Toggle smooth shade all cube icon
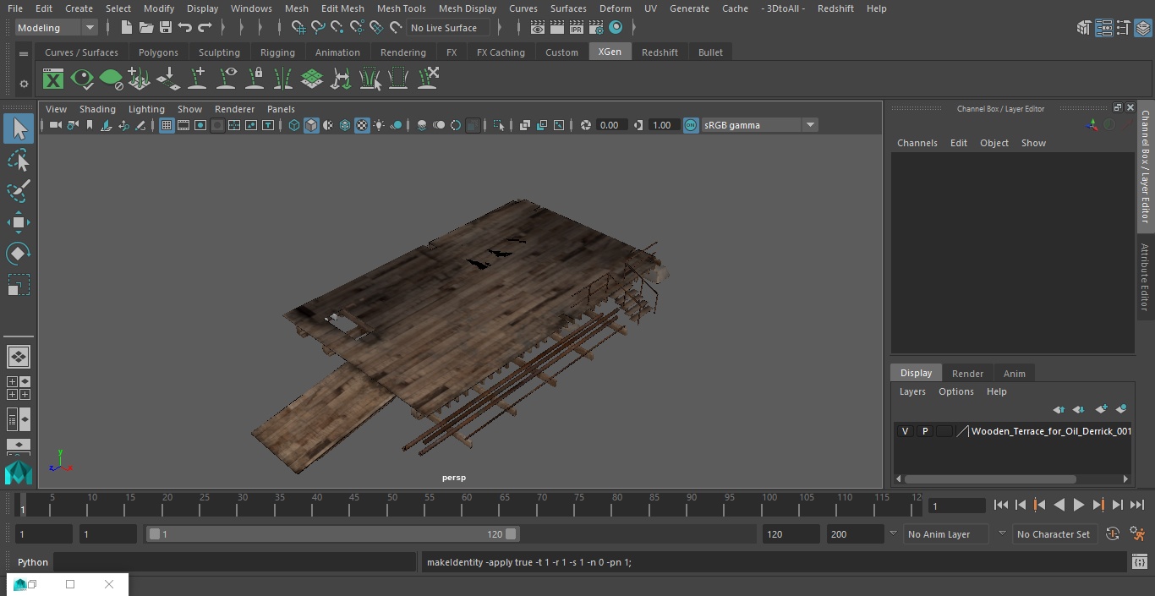Screen dimensions: 1155x596 (311, 125)
